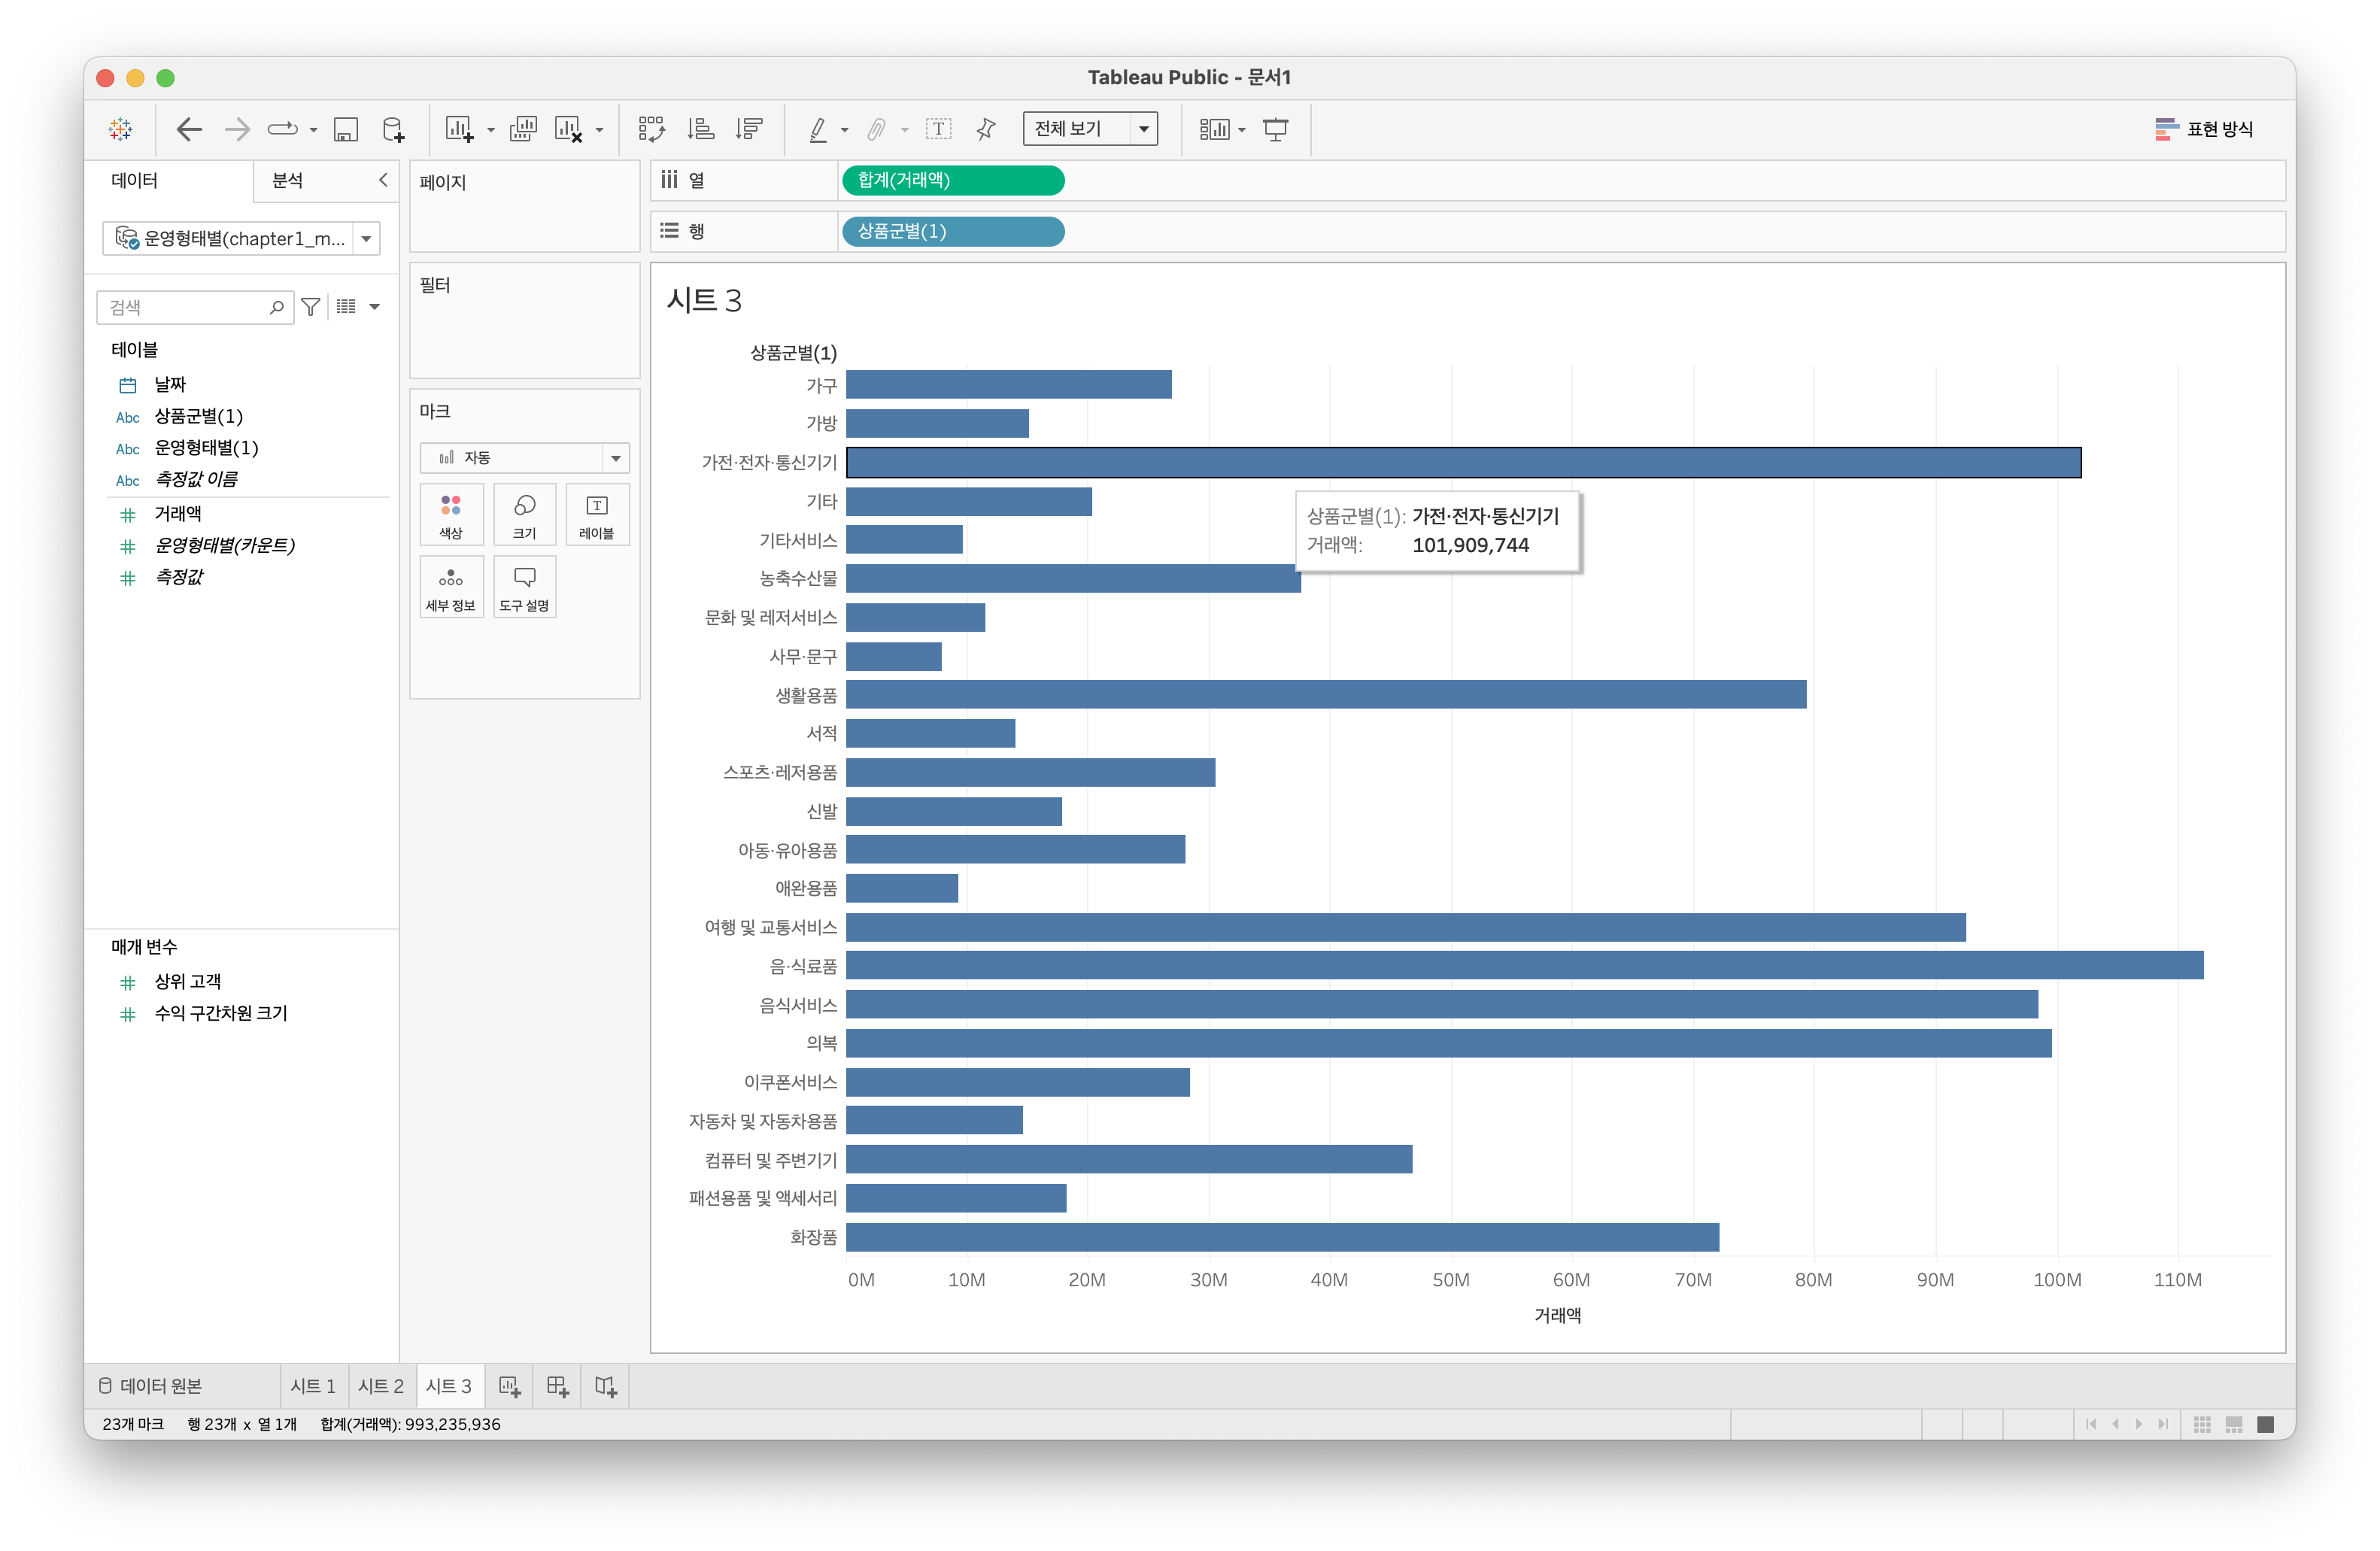Click the new dashboard tab icon
The width and height of the screenshot is (2380, 1551).
point(558,1386)
